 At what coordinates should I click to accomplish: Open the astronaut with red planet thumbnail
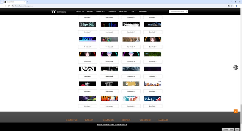click(87, 84)
